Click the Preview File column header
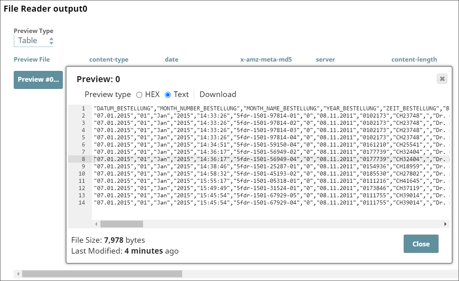The image size is (459, 281). tap(32, 59)
